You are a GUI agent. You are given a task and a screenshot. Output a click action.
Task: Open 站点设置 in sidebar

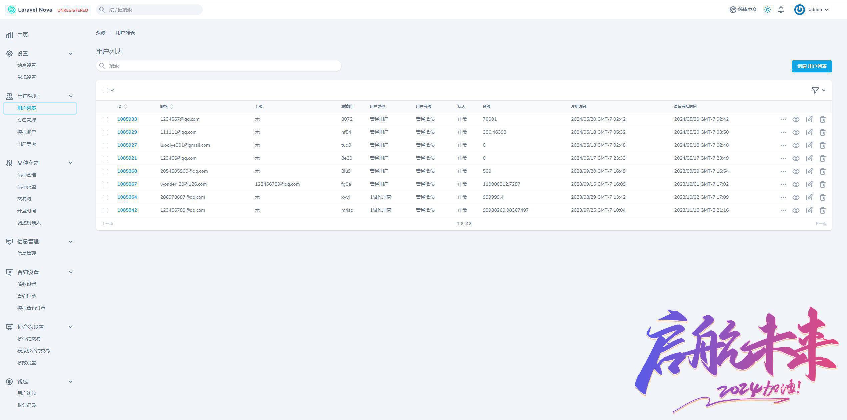[27, 65]
